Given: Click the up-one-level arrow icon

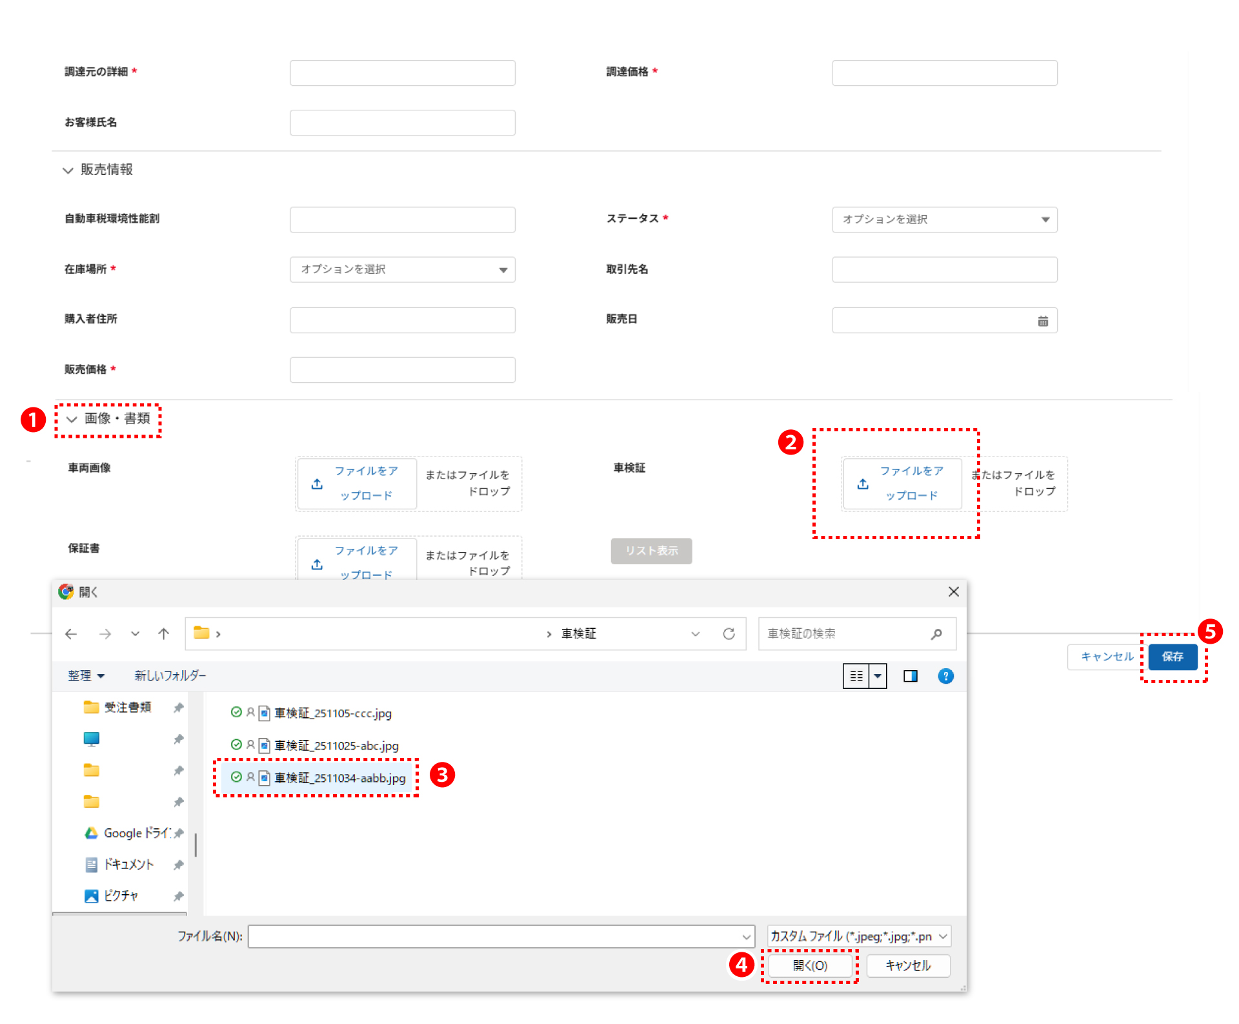Looking at the screenshot, I should coord(164,634).
